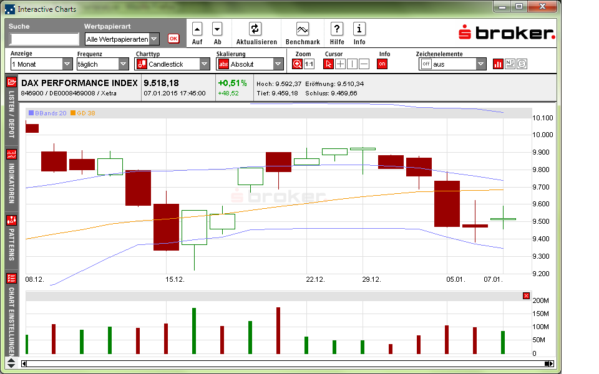Maximize the Interactive Charts window
Screen dimensions: 599x374
click(519, 6)
